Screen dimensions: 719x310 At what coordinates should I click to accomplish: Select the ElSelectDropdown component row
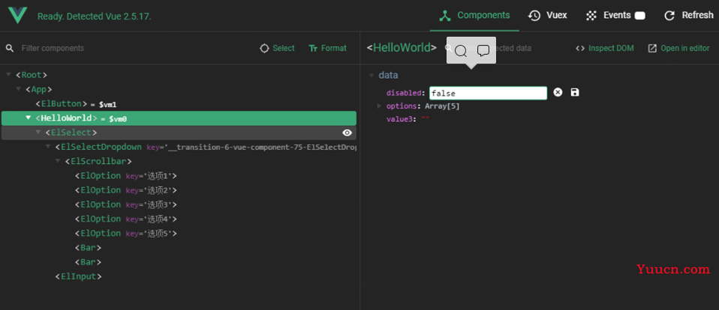[x=179, y=148]
